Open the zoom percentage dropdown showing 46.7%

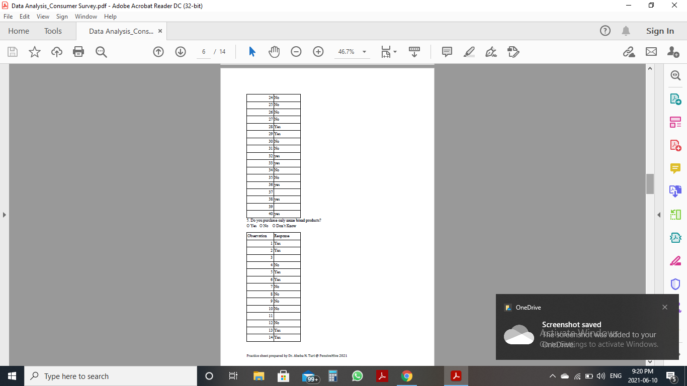[x=364, y=51]
